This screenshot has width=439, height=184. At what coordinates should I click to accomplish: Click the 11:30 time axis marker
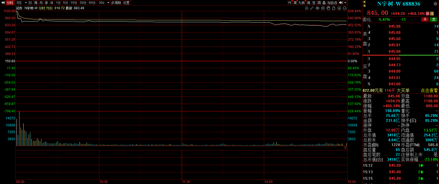click(186, 182)
